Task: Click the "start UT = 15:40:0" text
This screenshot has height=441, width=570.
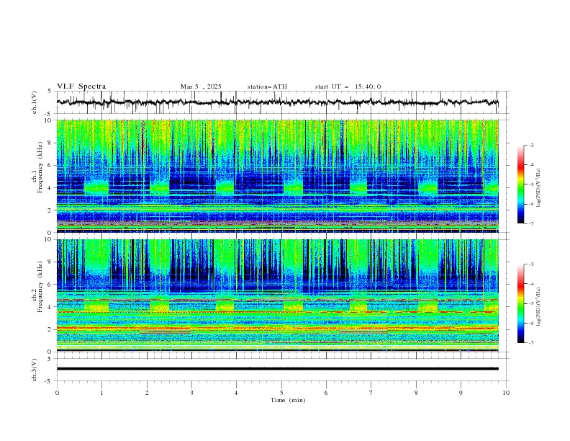Action: (348, 86)
